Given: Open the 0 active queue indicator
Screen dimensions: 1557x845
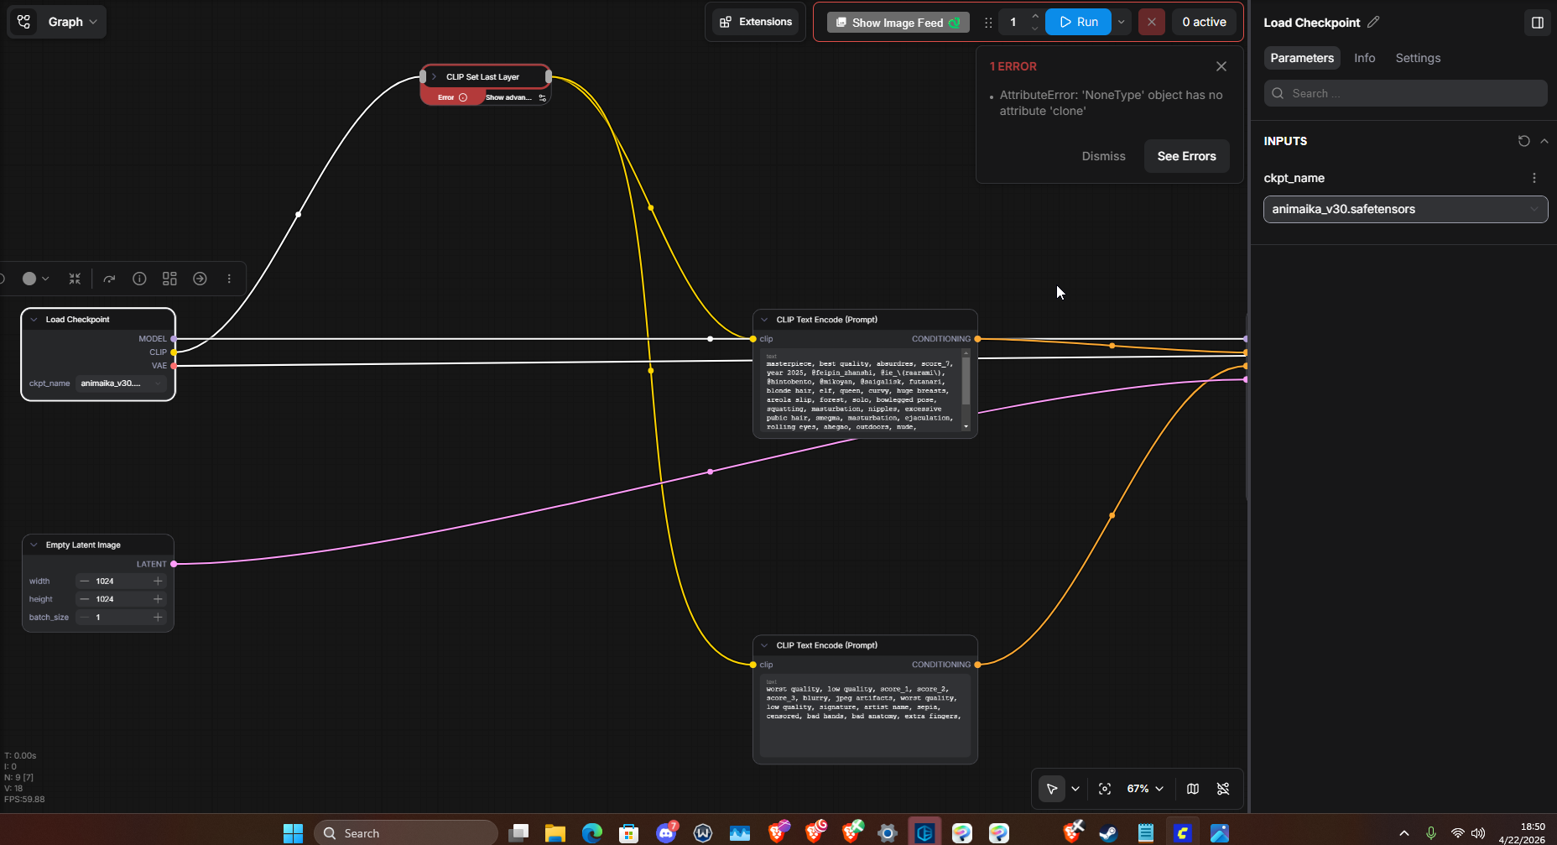Looking at the screenshot, I should point(1204,22).
